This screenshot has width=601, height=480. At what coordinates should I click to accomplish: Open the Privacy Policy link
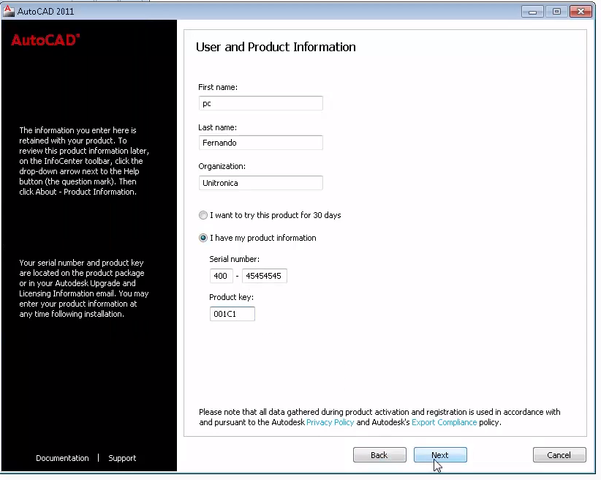click(330, 422)
